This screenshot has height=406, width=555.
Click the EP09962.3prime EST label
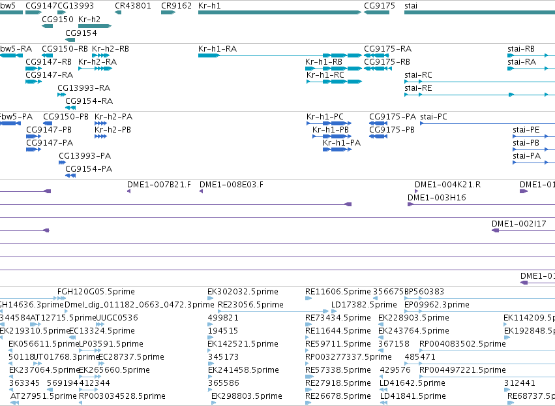point(437,305)
